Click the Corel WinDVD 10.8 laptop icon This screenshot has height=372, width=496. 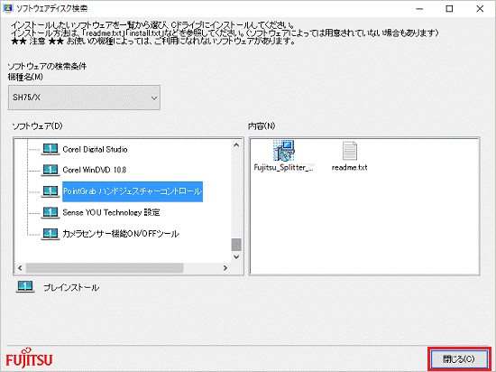click(51, 170)
